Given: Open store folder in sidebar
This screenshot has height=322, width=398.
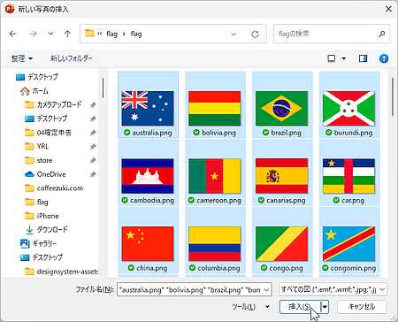Looking at the screenshot, I should pos(39,160).
